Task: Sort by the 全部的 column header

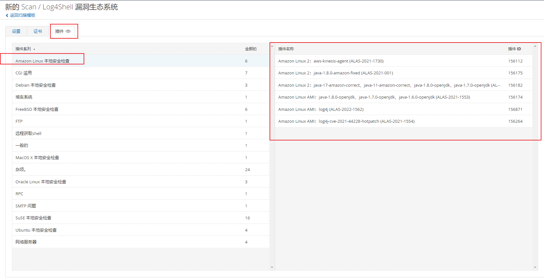Action: pos(251,49)
